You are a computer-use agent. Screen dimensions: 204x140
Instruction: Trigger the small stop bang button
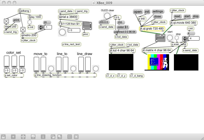pyautogui.click(x=177, y=38)
